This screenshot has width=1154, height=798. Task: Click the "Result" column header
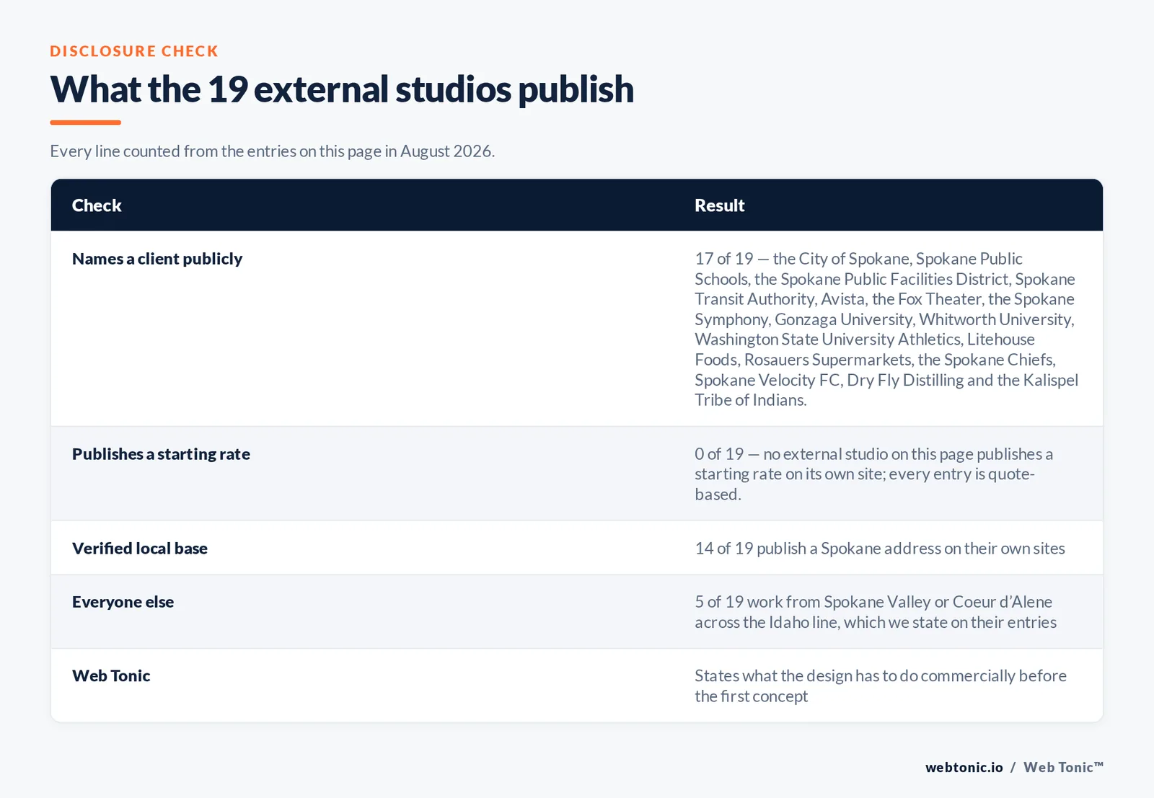(719, 205)
